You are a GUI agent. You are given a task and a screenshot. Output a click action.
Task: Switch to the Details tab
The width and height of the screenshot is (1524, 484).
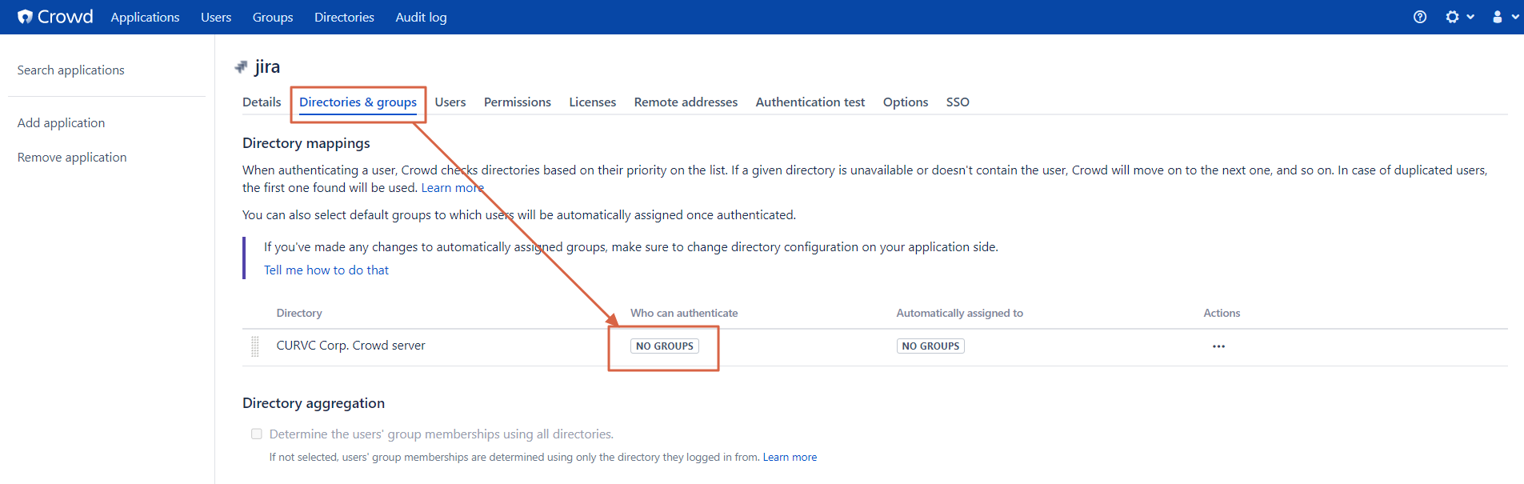pyautogui.click(x=262, y=102)
